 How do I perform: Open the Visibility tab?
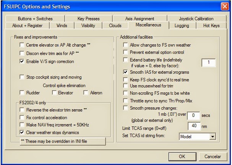[88, 26]
